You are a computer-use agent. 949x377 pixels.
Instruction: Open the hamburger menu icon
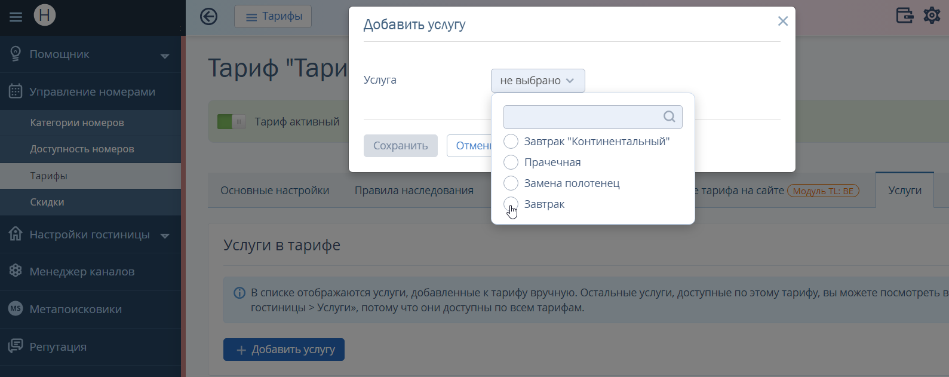pyautogui.click(x=16, y=17)
